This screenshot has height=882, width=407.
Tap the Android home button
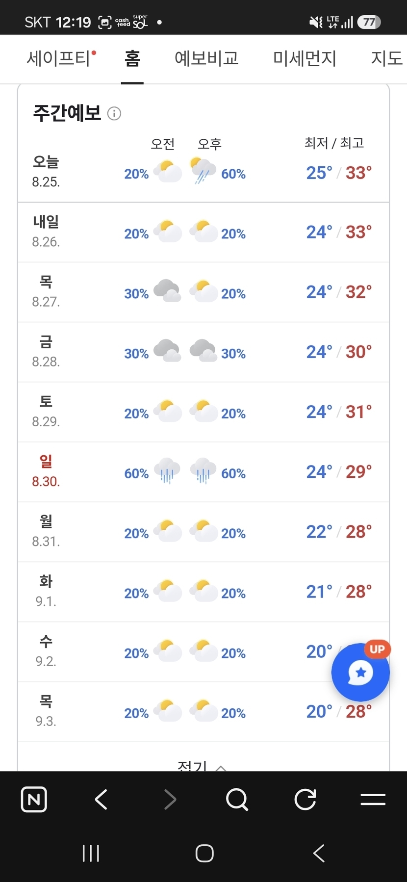204,854
